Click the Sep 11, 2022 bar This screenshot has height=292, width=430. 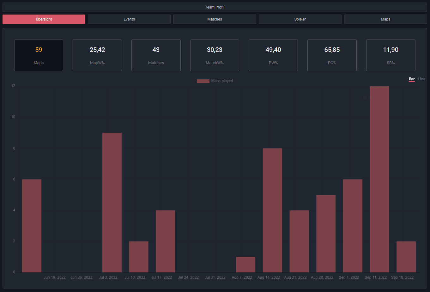click(379, 179)
